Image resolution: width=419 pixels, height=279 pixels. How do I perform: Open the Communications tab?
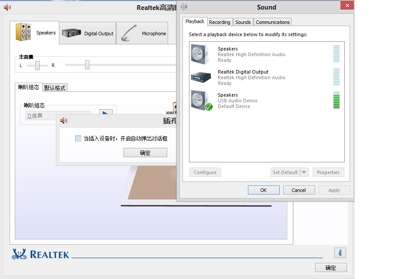272,22
